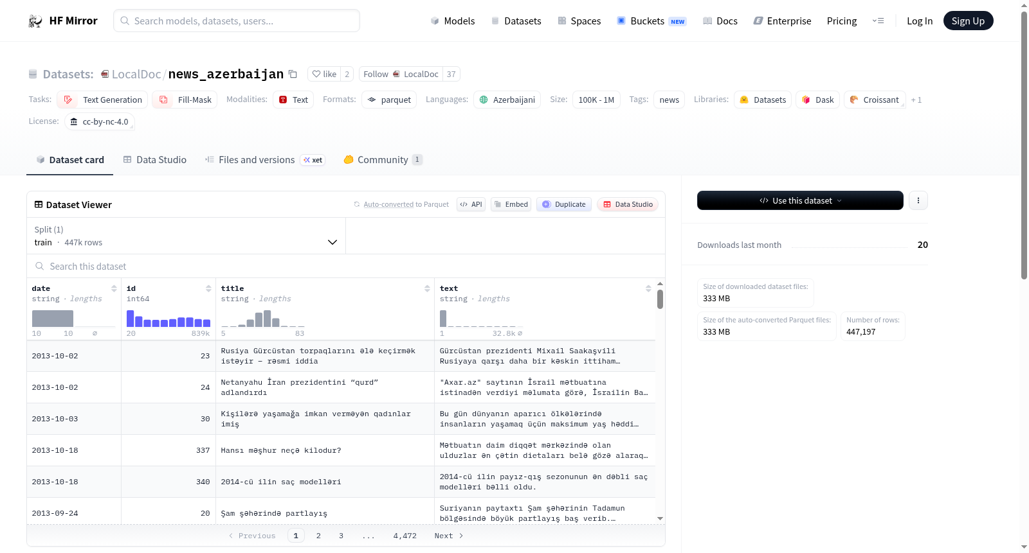Viewport: 1029px width, 553px height.
Task: Click the date lengths histogram bar
Action: tap(53, 319)
